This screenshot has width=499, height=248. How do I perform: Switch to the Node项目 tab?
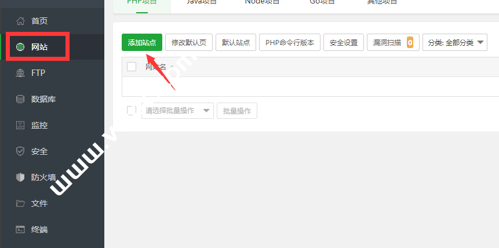(262, 2)
